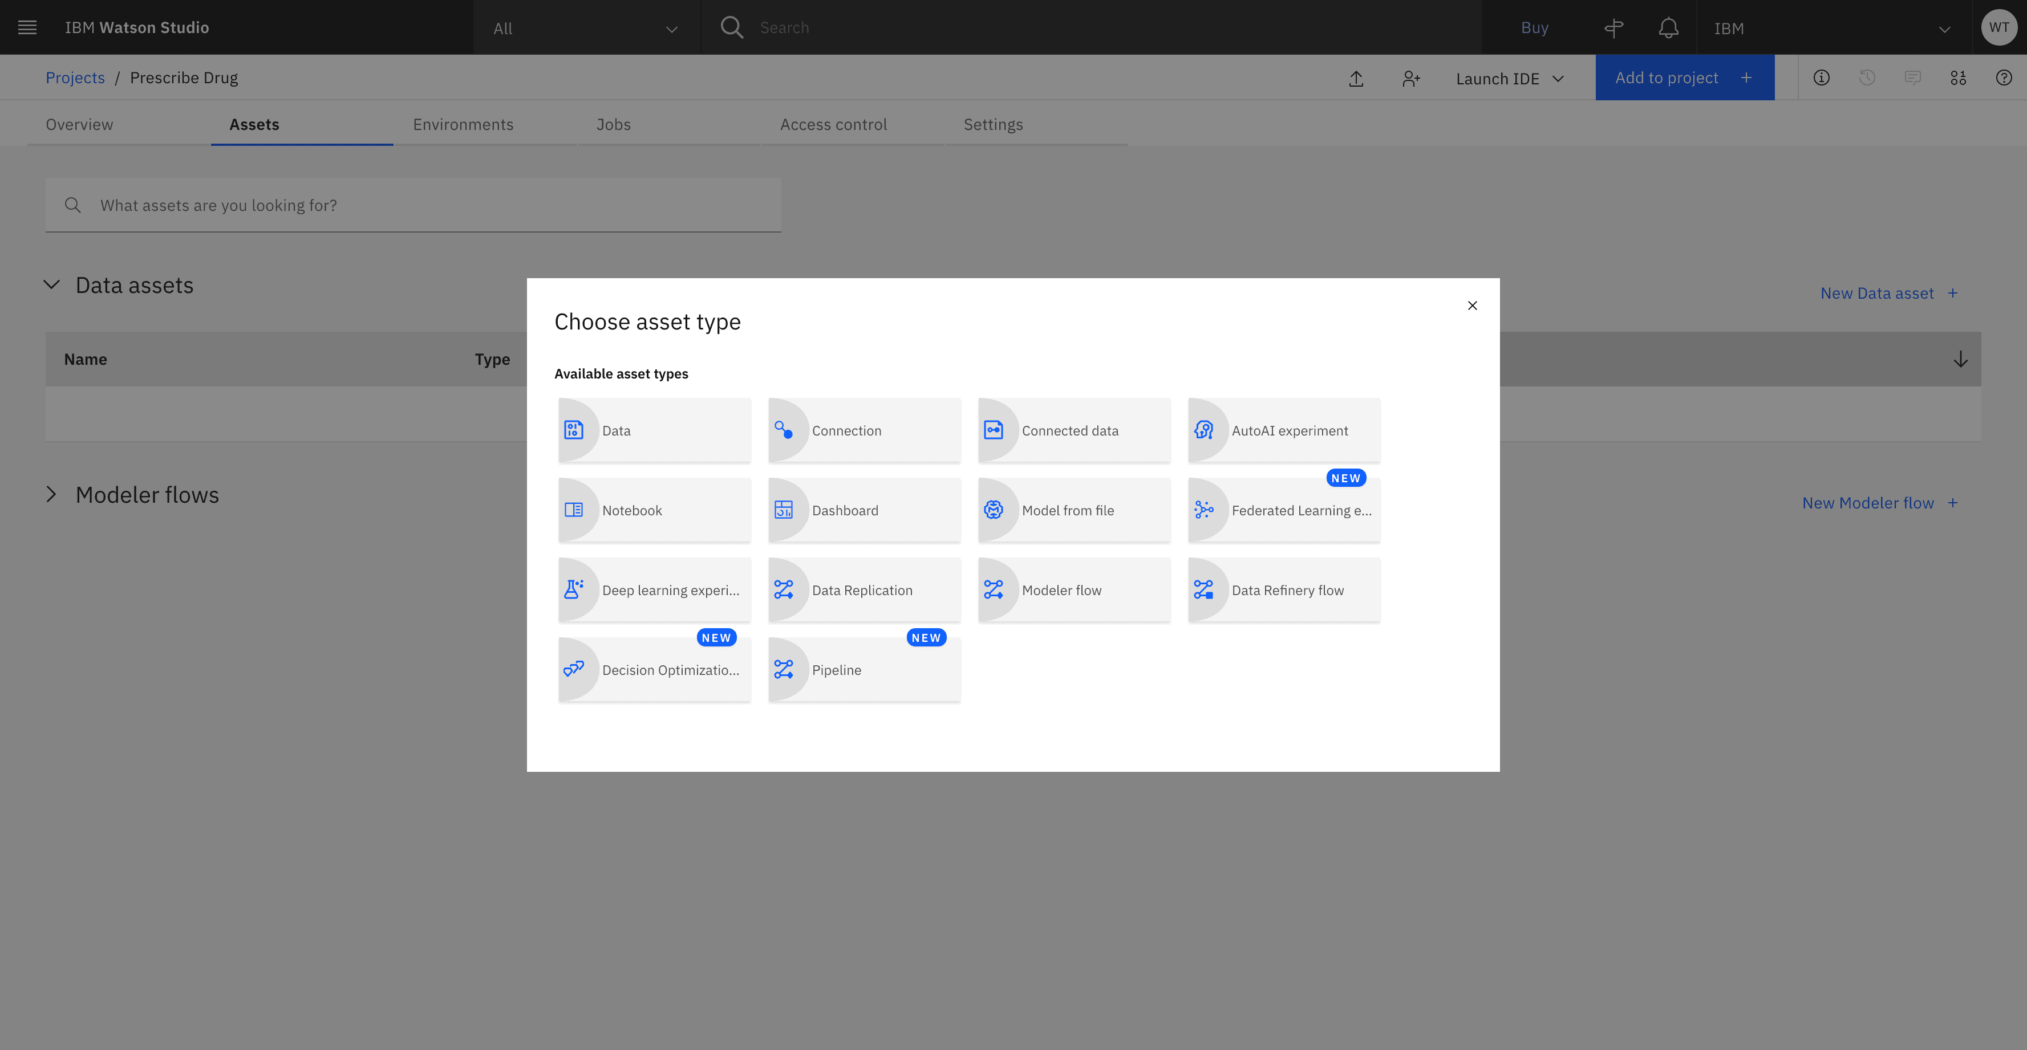Image resolution: width=2027 pixels, height=1050 pixels.
Task: Expand the Launch IDE dropdown
Action: tap(1509, 79)
